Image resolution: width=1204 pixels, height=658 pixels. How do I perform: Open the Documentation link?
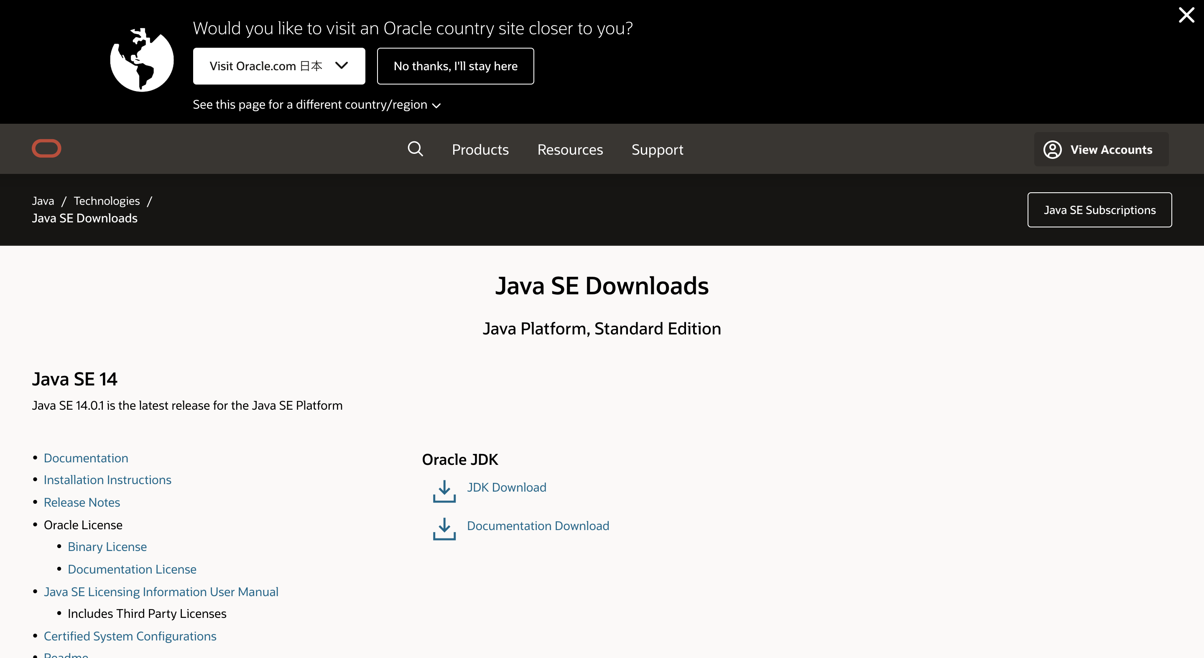pyautogui.click(x=86, y=458)
